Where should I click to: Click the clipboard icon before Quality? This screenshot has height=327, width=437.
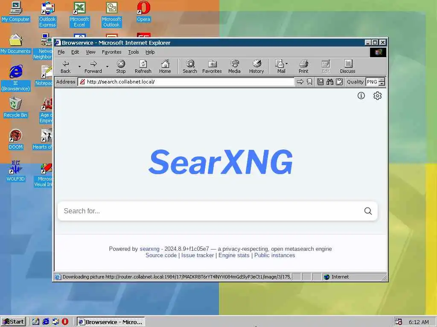click(339, 82)
